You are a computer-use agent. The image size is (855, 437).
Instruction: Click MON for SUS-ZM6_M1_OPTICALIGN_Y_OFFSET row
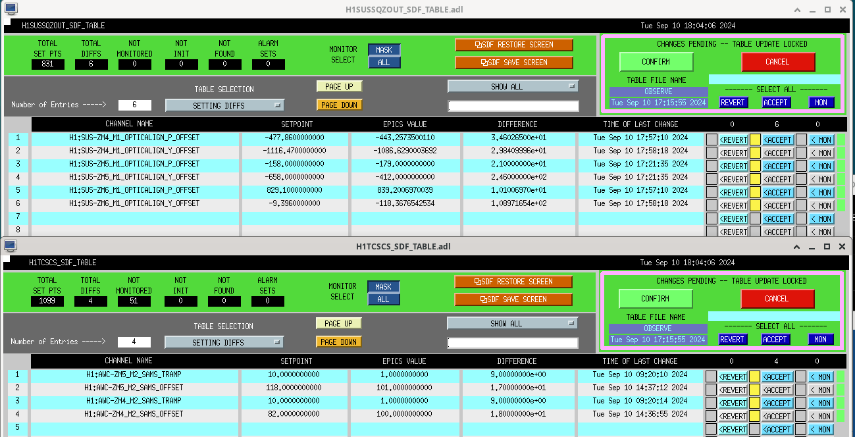(x=821, y=205)
